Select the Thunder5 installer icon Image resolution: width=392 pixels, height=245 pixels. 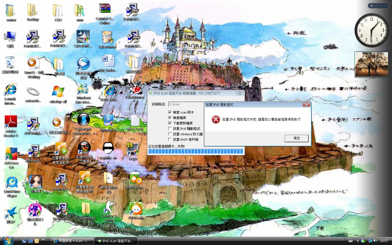(109, 123)
